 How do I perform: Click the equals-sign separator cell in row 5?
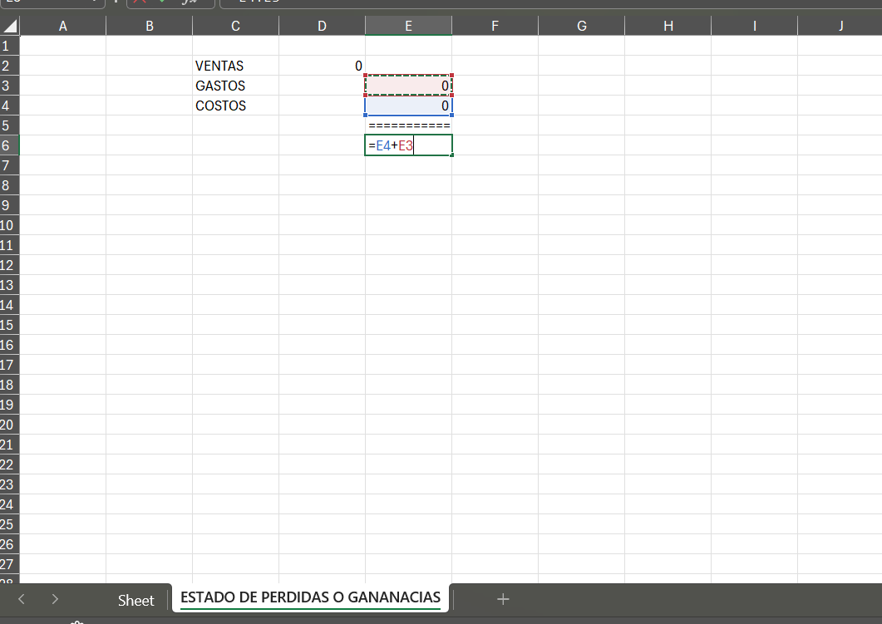pyautogui.click(x=408, y=125)
